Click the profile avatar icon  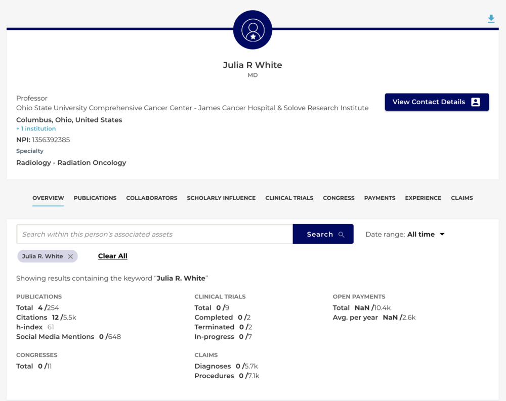(x=252, y=30)
